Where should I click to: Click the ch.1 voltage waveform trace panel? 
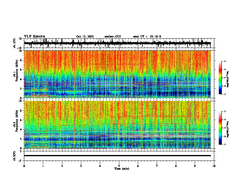point(119,43)
